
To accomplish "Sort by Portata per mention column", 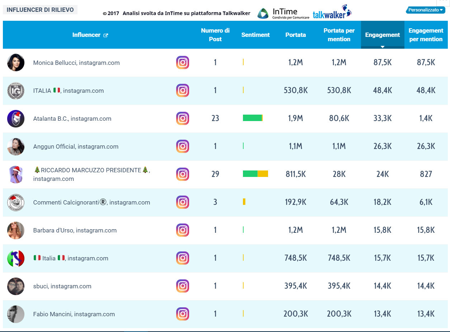I will point(339,35).
